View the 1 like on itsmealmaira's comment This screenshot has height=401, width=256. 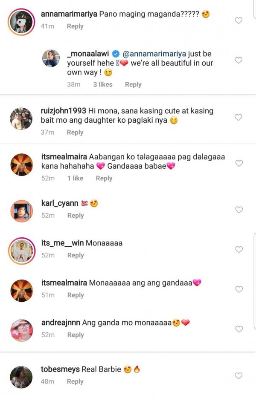(x=75, y=178)
